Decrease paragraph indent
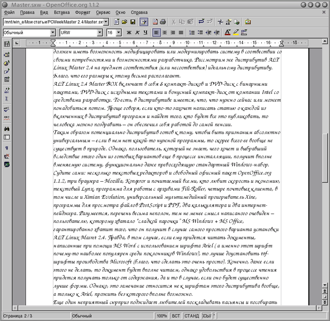The image size is (330, 321). (209, 33)
